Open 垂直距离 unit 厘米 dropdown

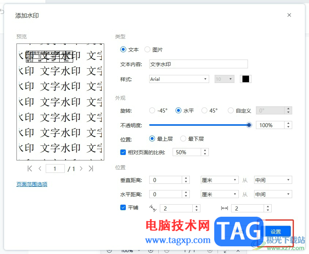[219, 180]
